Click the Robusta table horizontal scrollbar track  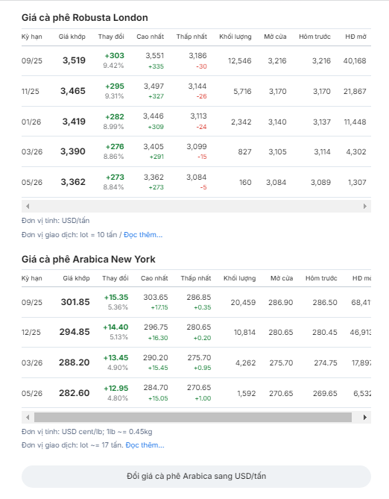[x=196, y=206]
